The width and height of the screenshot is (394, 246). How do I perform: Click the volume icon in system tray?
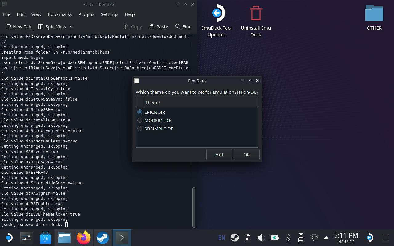click(261, 238)
